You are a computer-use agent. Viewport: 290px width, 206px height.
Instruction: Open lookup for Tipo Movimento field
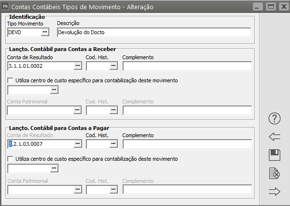pyautogui.click(x=45, y=32)
